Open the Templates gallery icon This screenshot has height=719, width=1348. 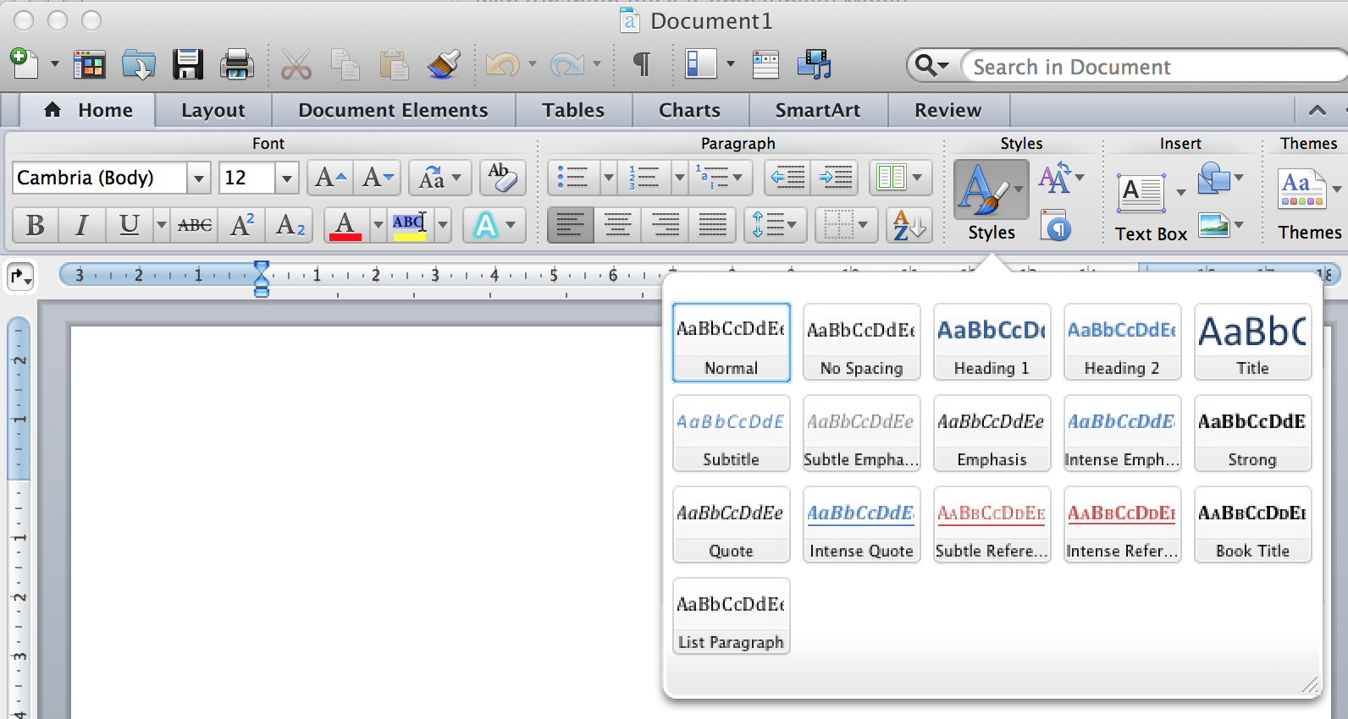(x=89, y=64)
